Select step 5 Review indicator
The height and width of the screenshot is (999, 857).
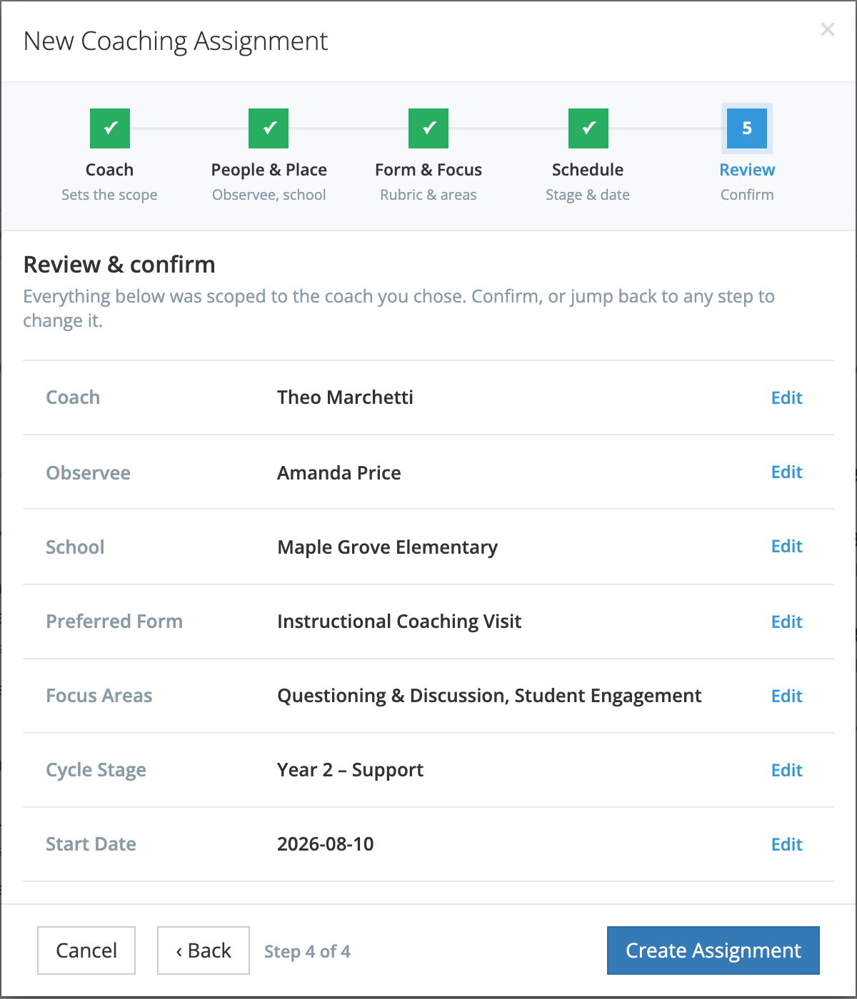pyautogui.click(x=747, y=128)
